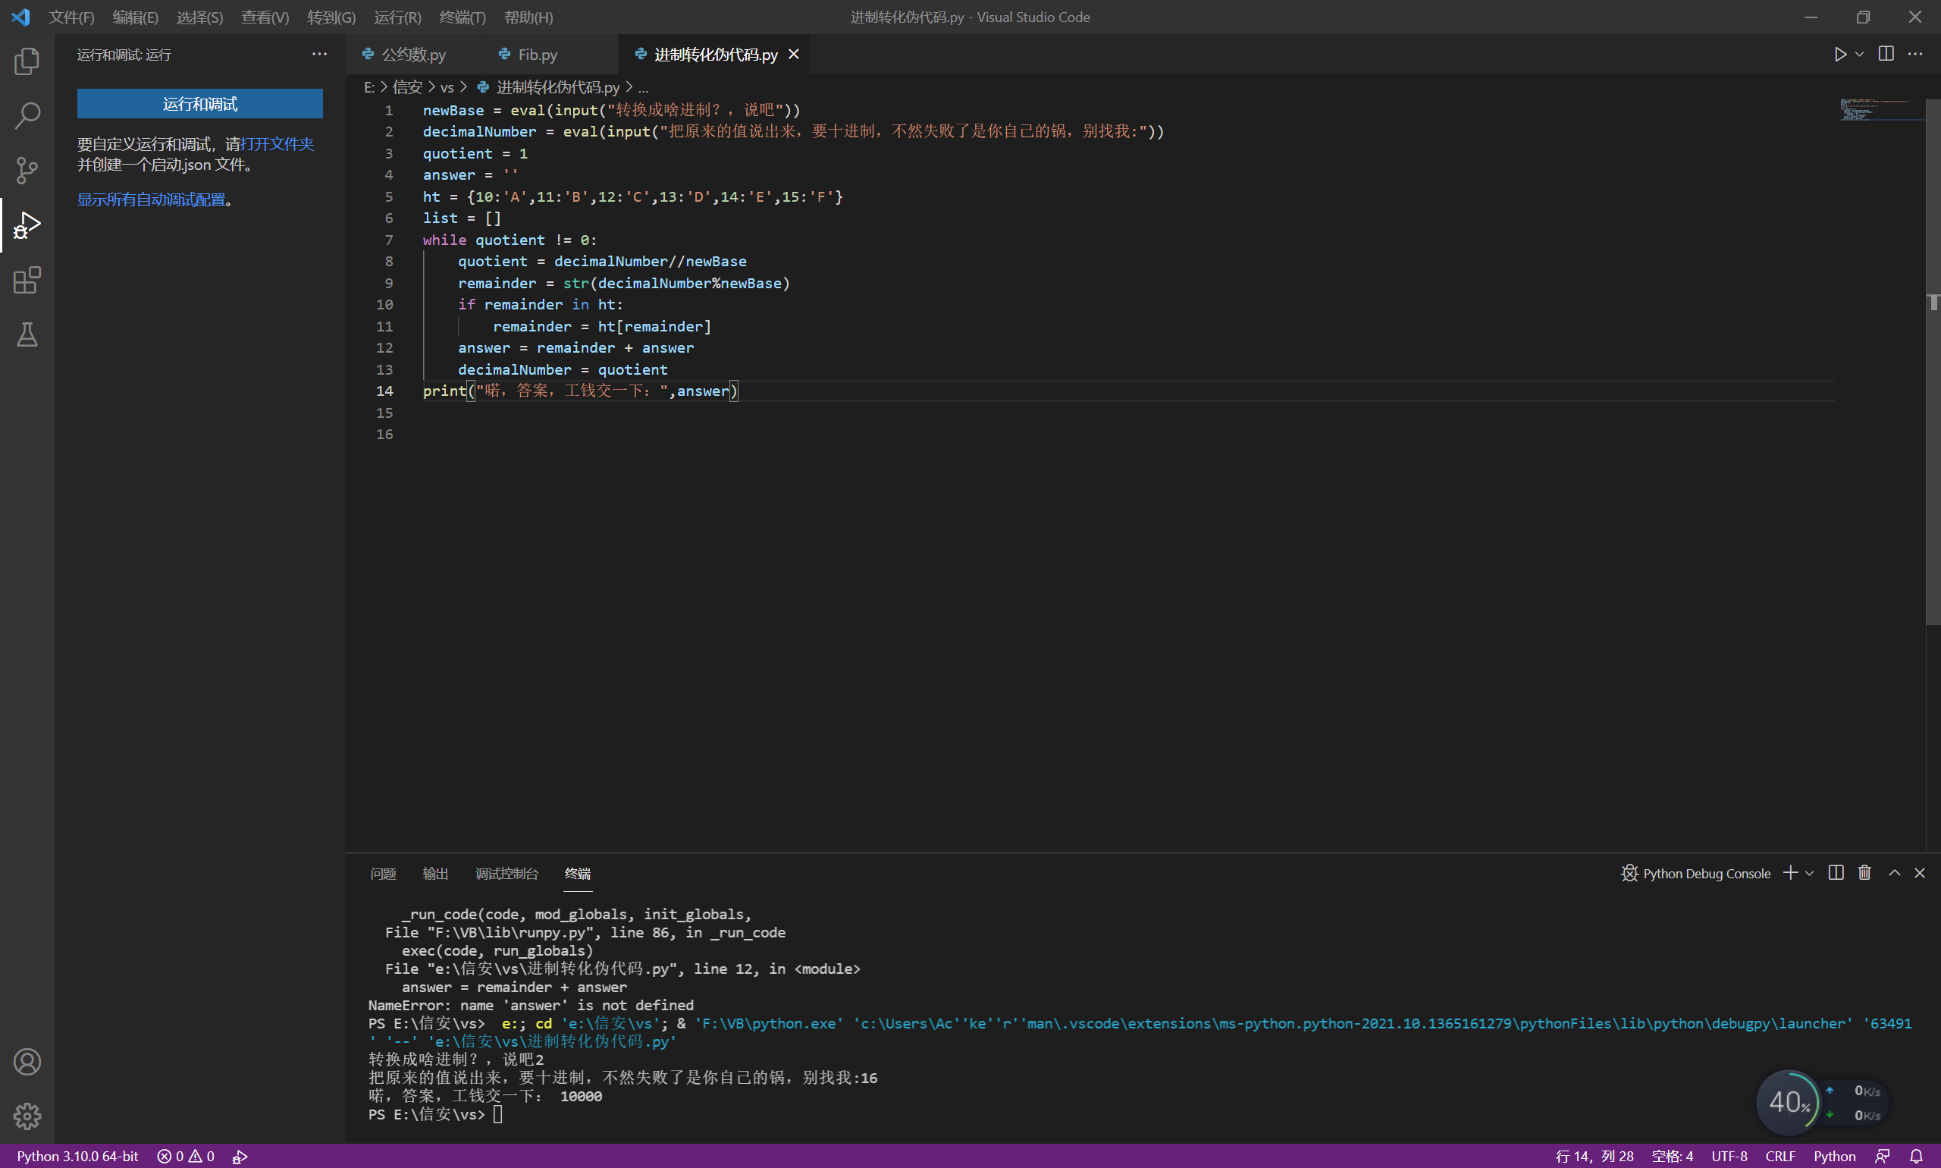Viewport: 1941px width, 1168px height.
Task: Close the 进制转化伪代码.py tab
Action: point(794,55)
